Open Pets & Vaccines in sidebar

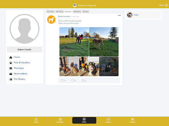coord(22,63)
